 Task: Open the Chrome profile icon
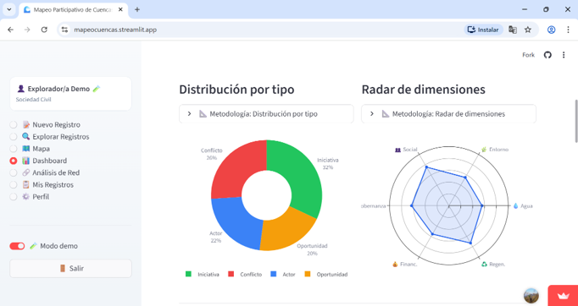coord(551,30)
